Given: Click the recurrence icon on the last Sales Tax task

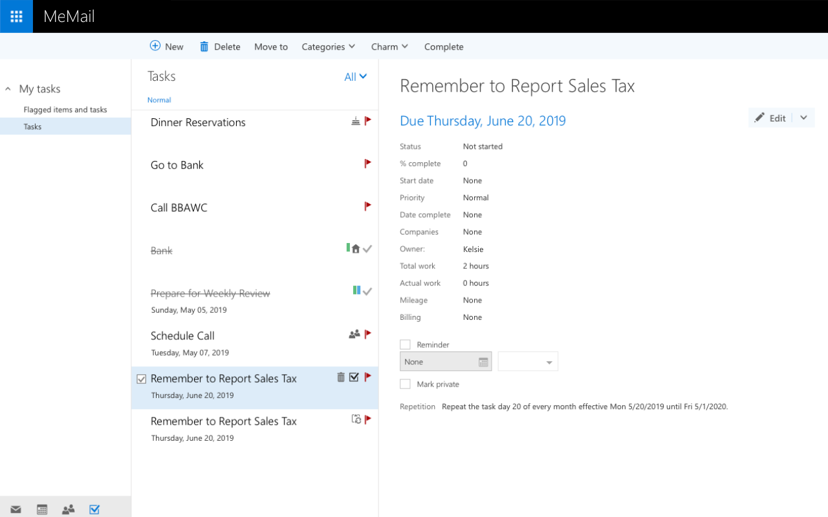Looking at the screenshot, I should [356, 419].
